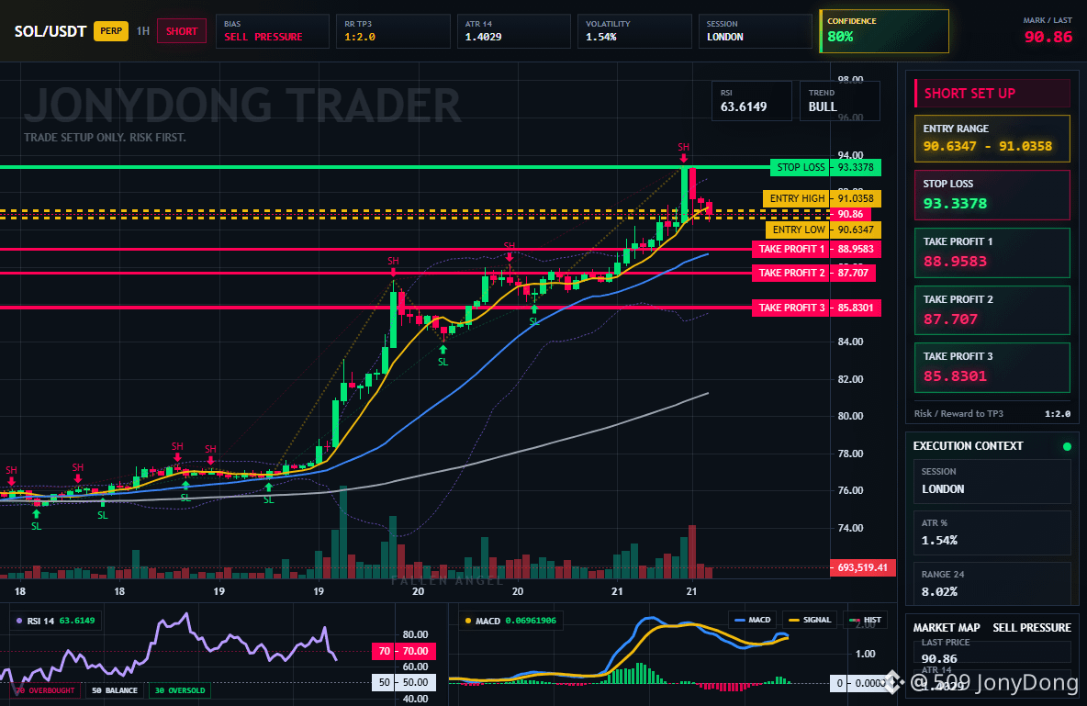The image size is (1087, 706).
Task: Click the ENTRY RANGE 90.6347 - 91.0358 card
Action: (x=992, y=138)
